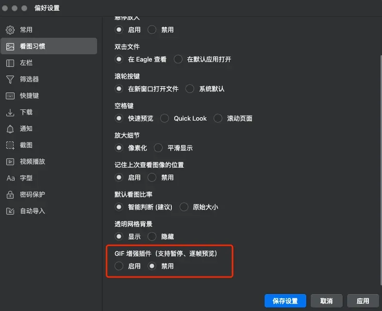Choose 隐藏 for 透明网格背景

pos(152,236)
